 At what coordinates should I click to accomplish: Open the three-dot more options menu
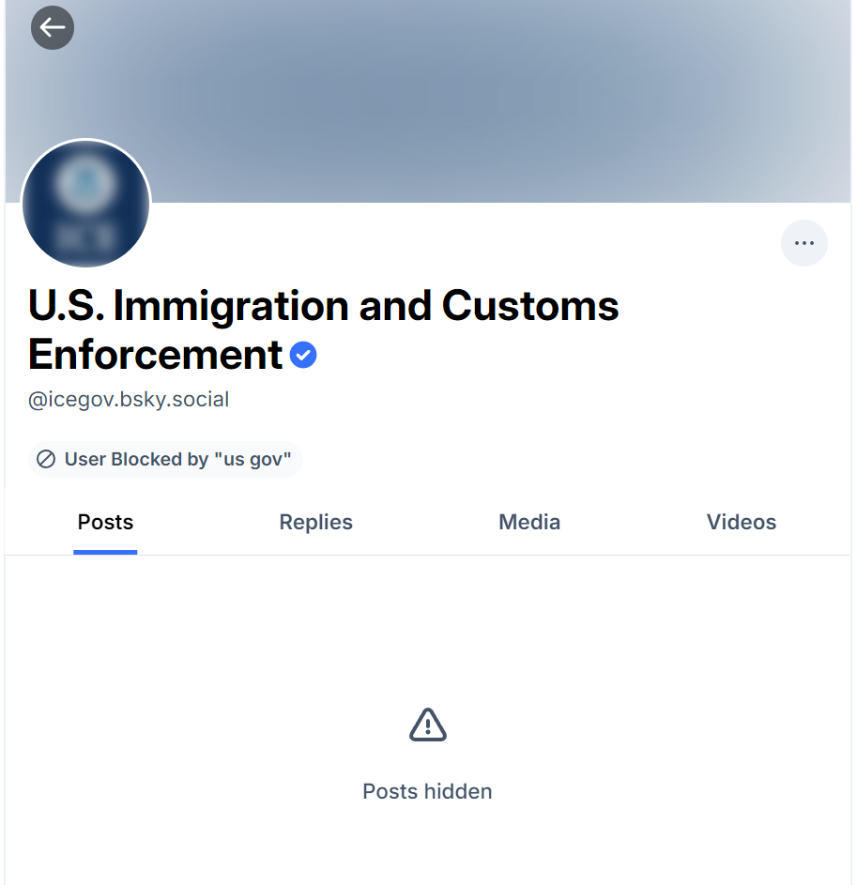pos(803,243)
